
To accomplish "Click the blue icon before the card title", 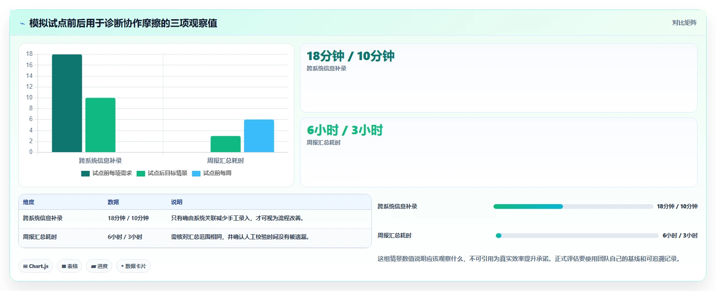I will click(23, 23).
